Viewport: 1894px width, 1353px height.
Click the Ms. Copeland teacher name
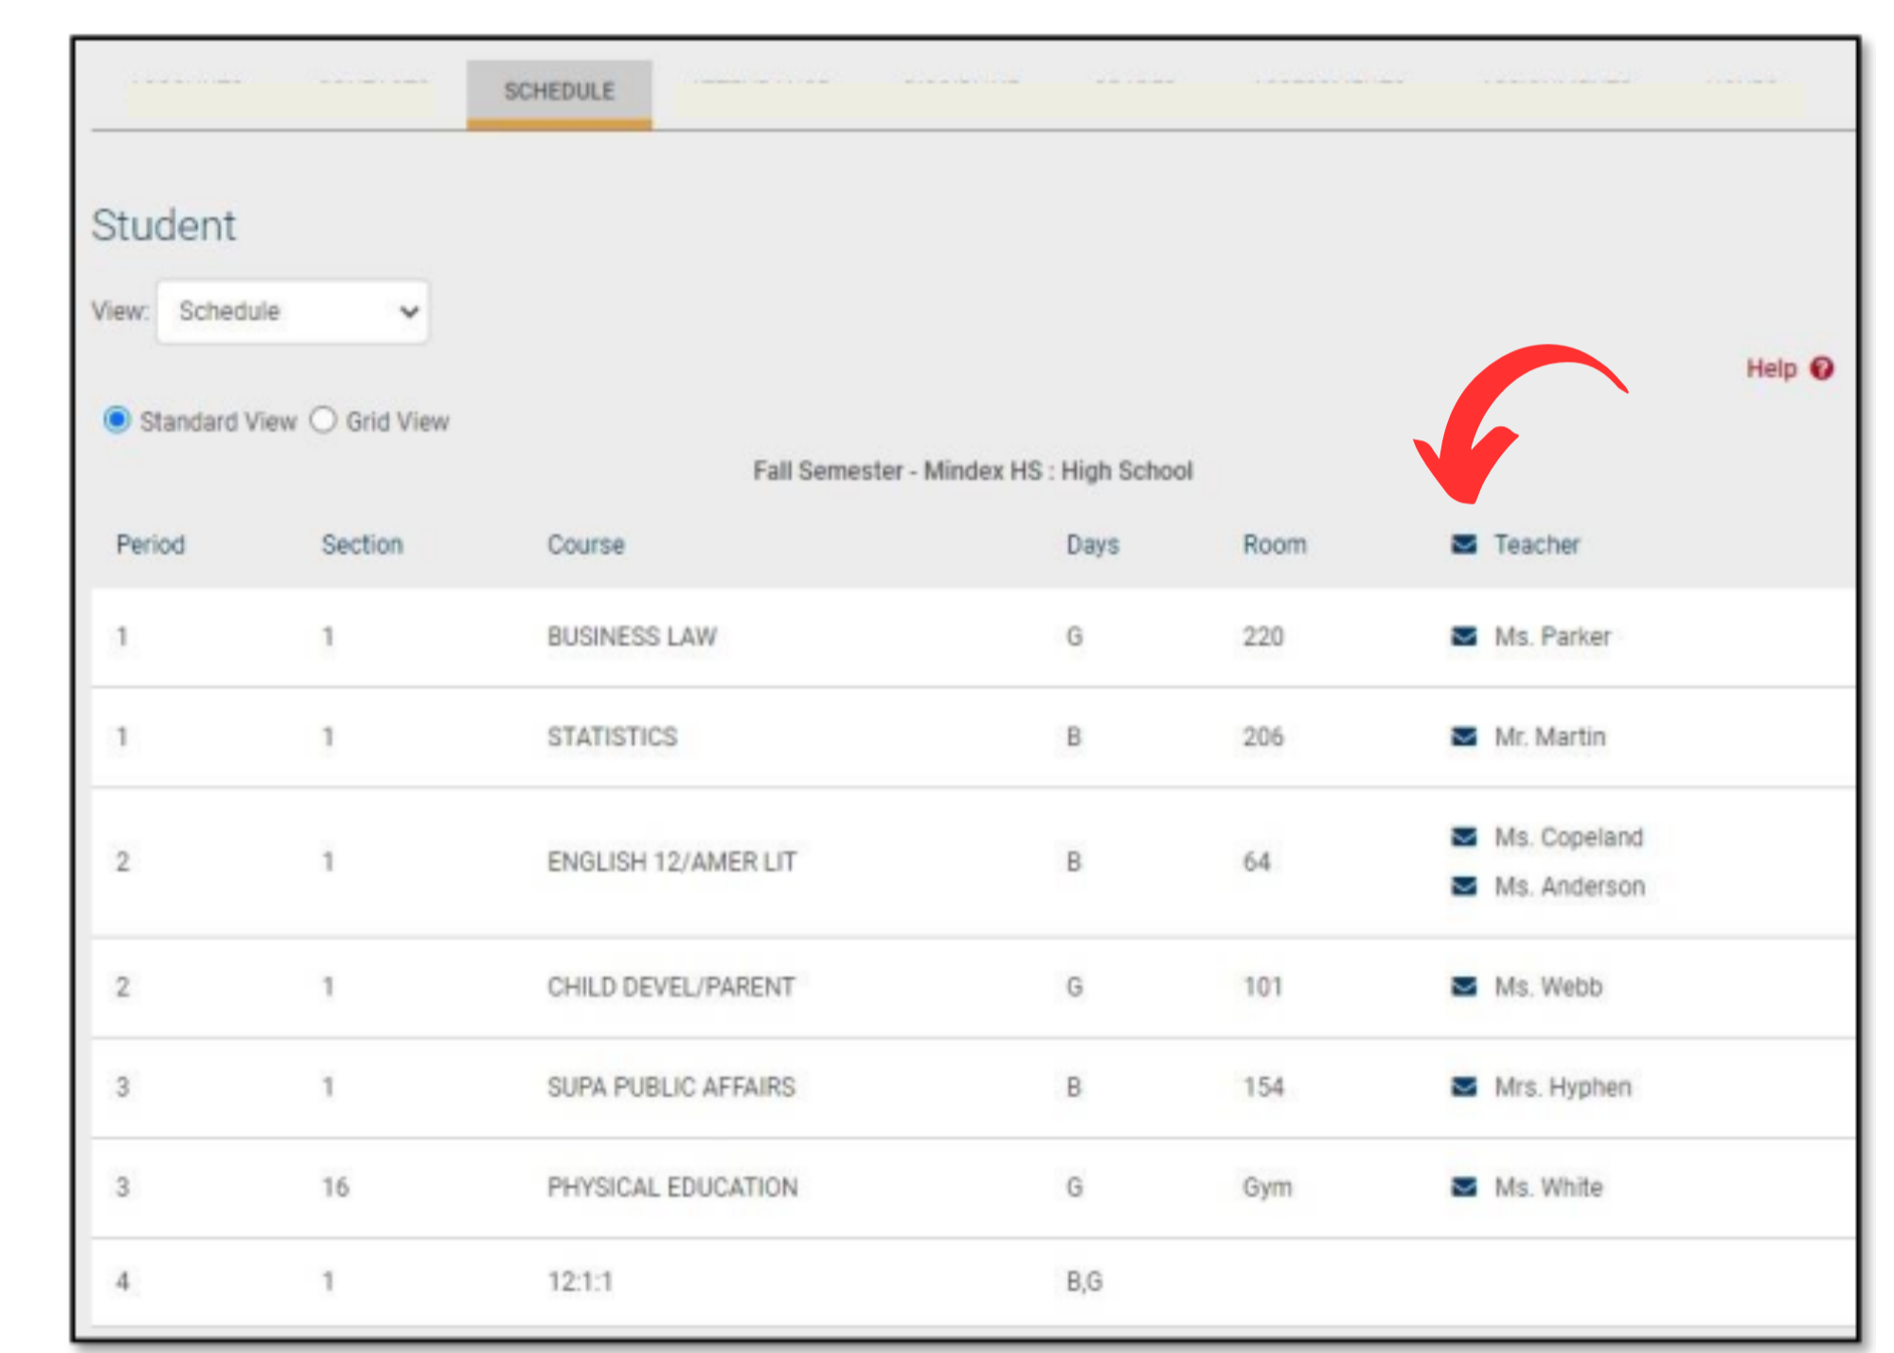pyautogui.click(x=1569, y=837)
